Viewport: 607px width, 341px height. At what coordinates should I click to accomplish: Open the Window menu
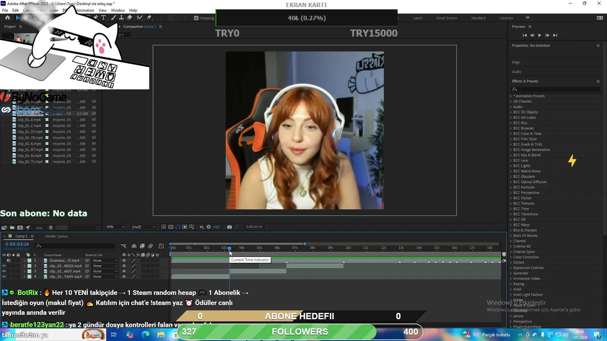(118, 10)
